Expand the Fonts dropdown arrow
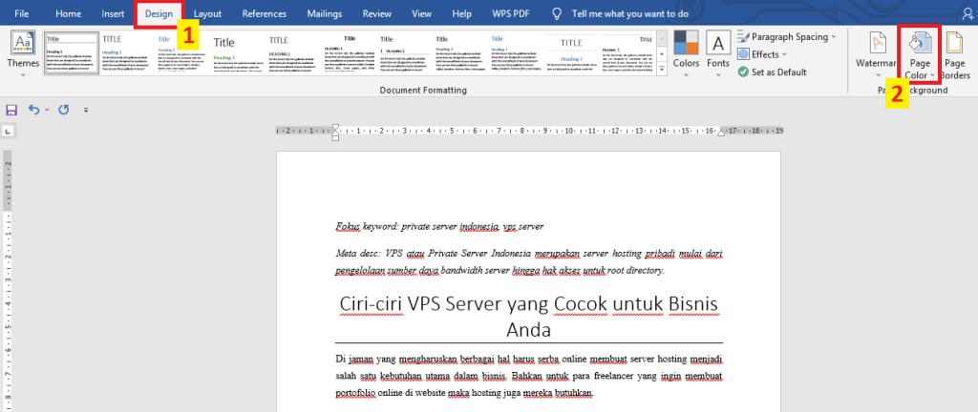 (718, 74)
